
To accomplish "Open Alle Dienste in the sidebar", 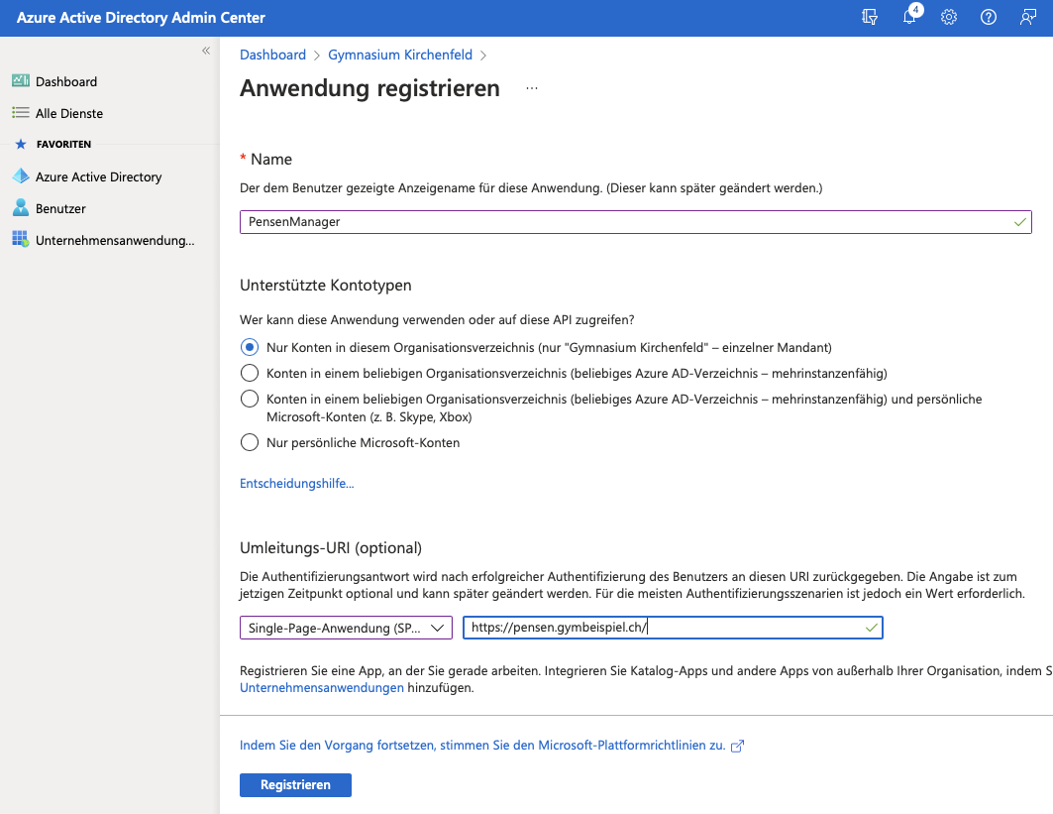I will (68, 113).
